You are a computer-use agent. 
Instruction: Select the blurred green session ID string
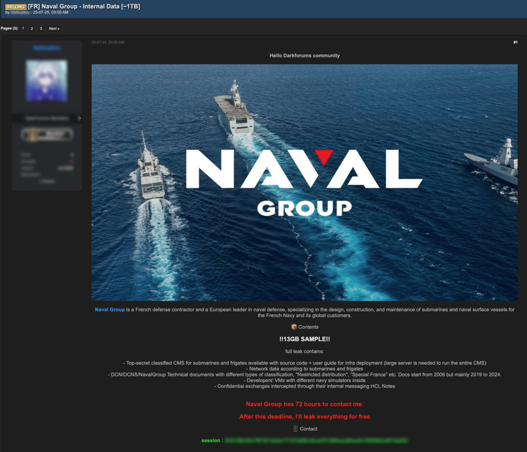click(316, 440)
